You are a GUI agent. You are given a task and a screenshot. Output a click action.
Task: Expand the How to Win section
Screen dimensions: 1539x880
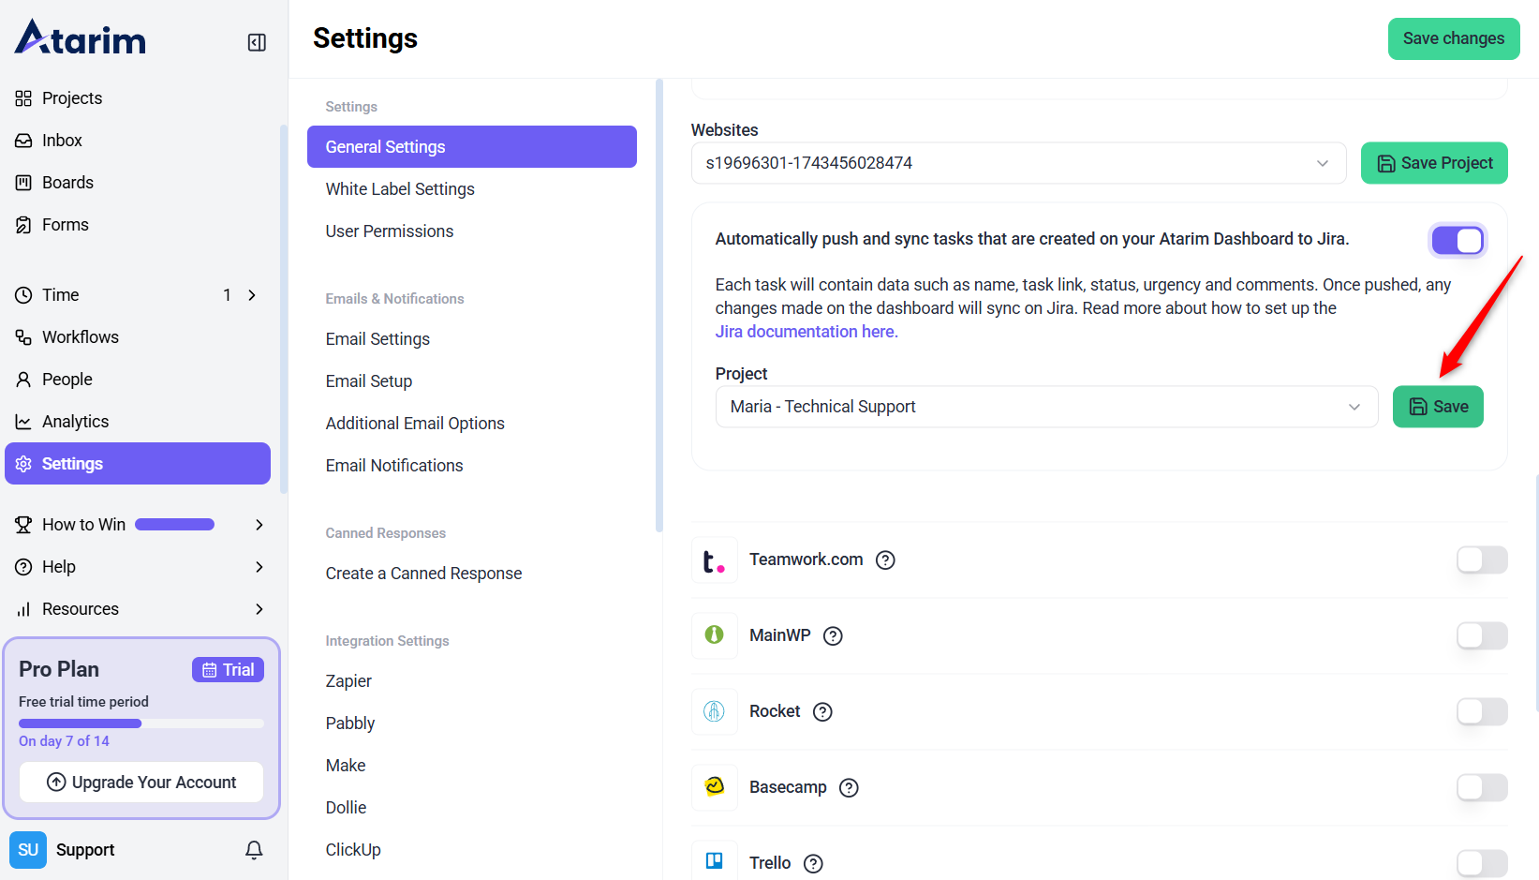pos(259,525)
